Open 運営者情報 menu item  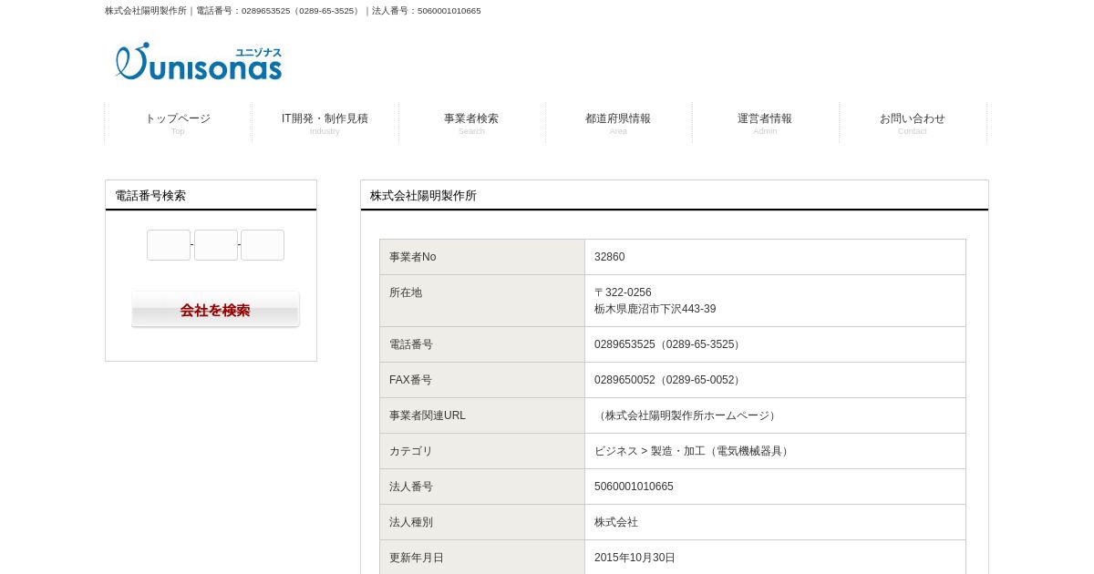[x=765, y=123]
